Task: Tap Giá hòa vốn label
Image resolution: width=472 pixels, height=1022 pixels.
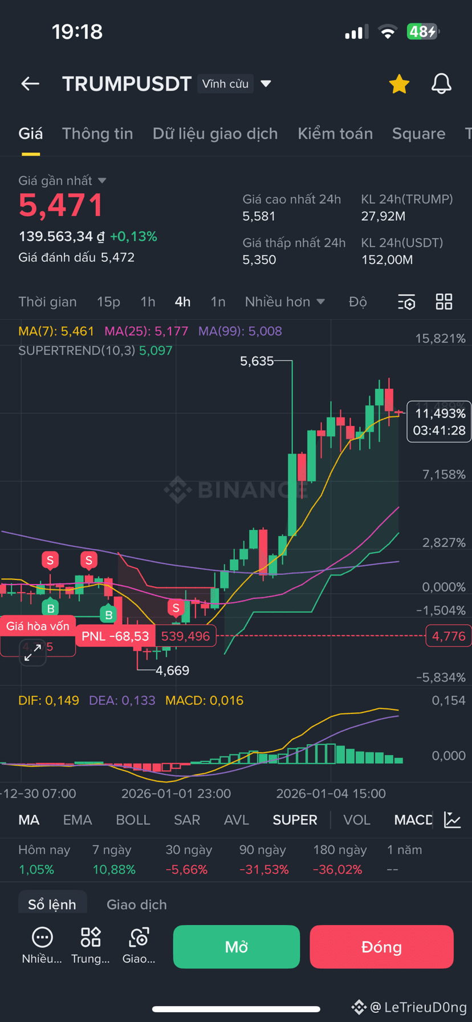Action: pyautogui.click(x=38, y=626)
